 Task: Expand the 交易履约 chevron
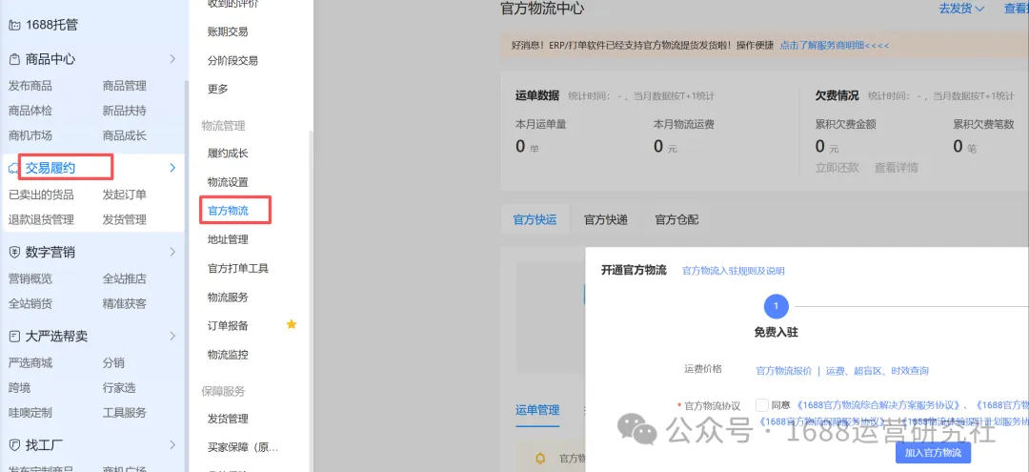point(172,168)
